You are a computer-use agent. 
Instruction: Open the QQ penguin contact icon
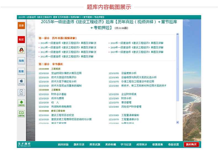click(x=21, y=50)
